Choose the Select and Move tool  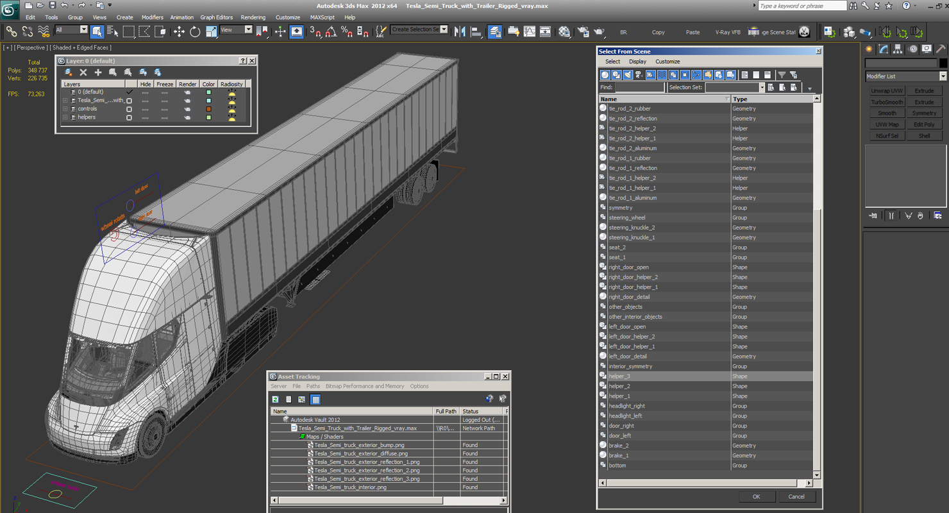[x=179, y=31]
